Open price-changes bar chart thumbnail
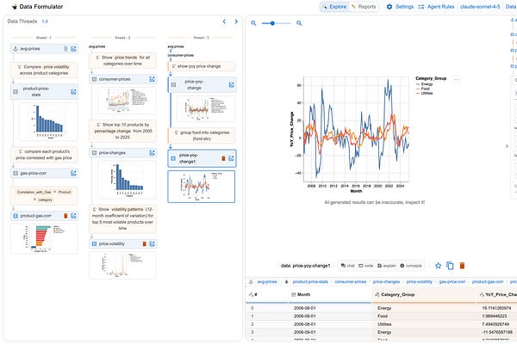The width and height of the screenshot is (517, 344). click(127, 180)
